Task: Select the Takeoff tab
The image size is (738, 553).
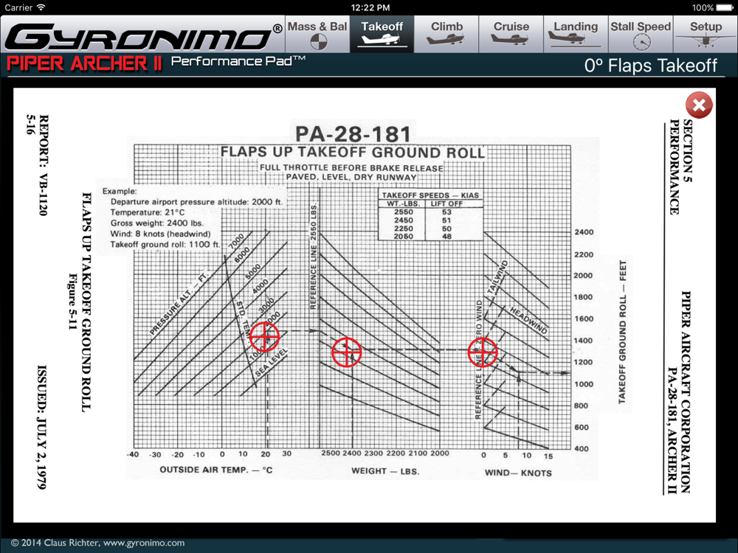Action: (382, 35)
